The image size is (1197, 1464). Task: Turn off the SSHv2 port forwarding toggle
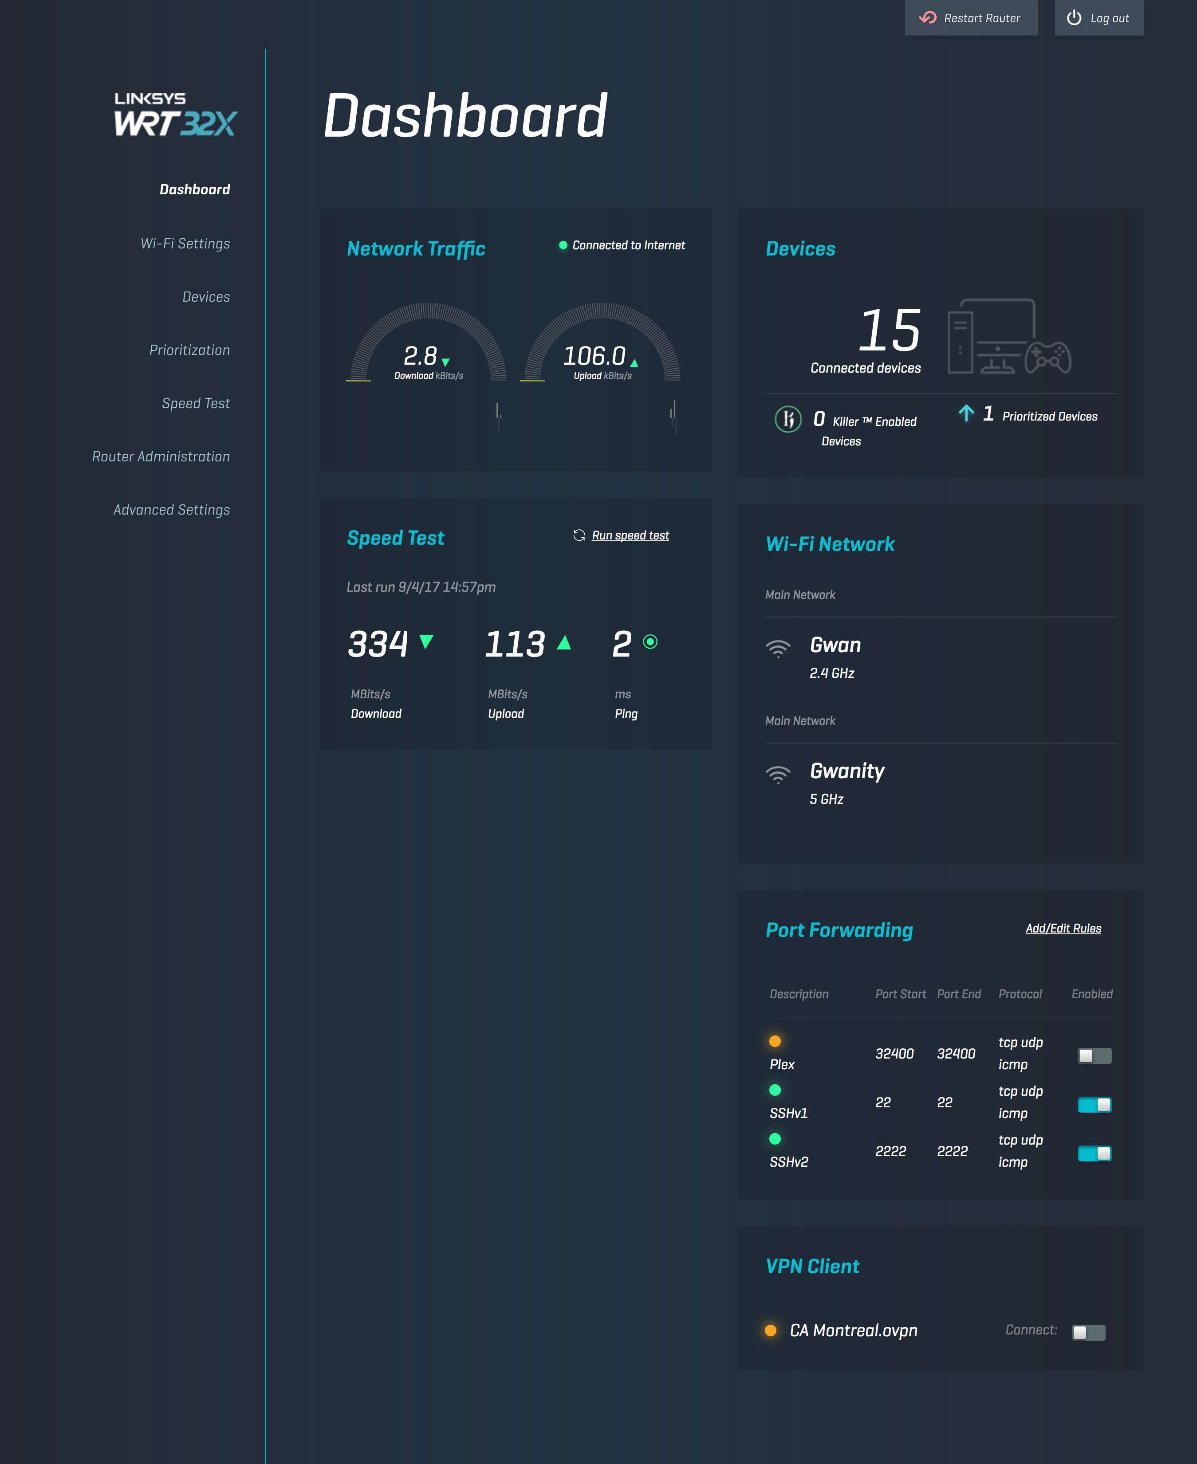tap(1094, 1153)
